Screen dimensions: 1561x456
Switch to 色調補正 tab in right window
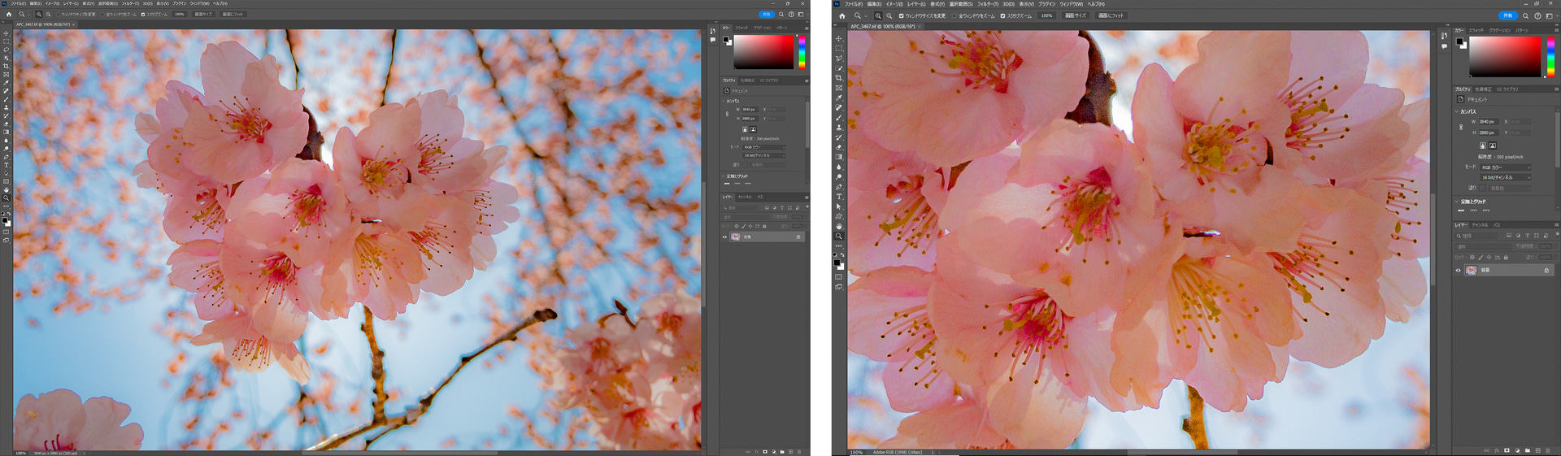coord(1485,89)
